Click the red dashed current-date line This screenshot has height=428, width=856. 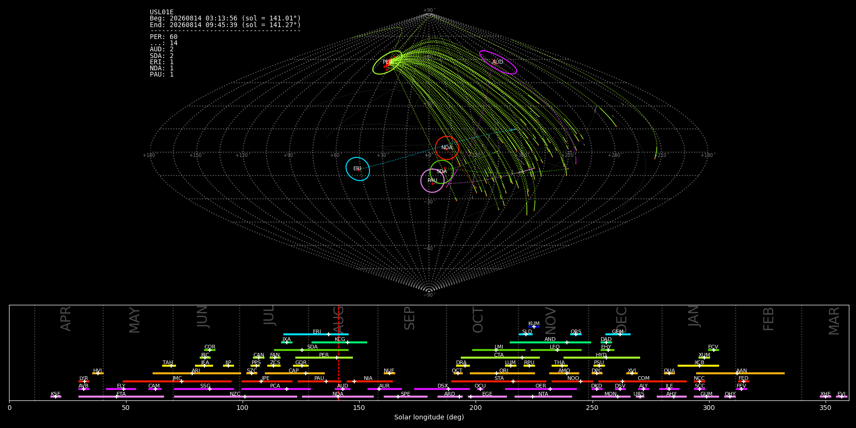[x=339, y=352]
